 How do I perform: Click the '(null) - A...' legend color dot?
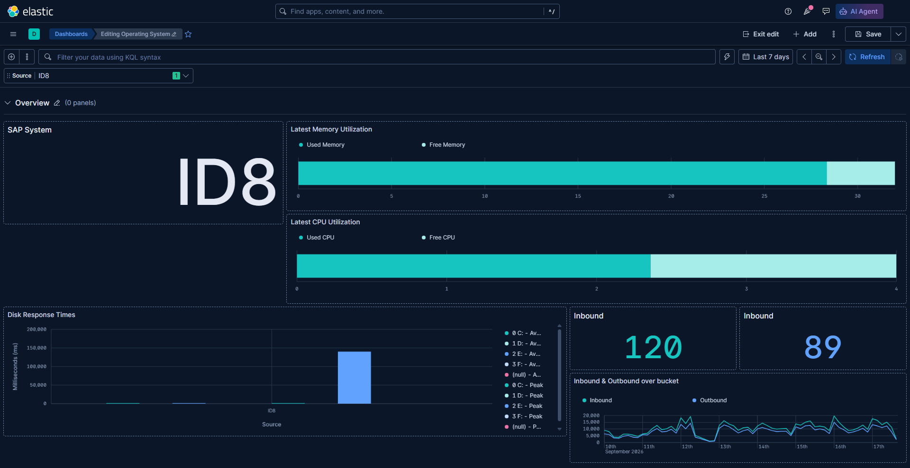(507, 375)
